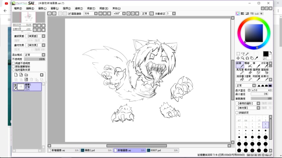The height and width of the screenshot is (158, 282).
Task: Toggle 詳細設定 checkbox in brush panel
Action: (x=237, y=113)
